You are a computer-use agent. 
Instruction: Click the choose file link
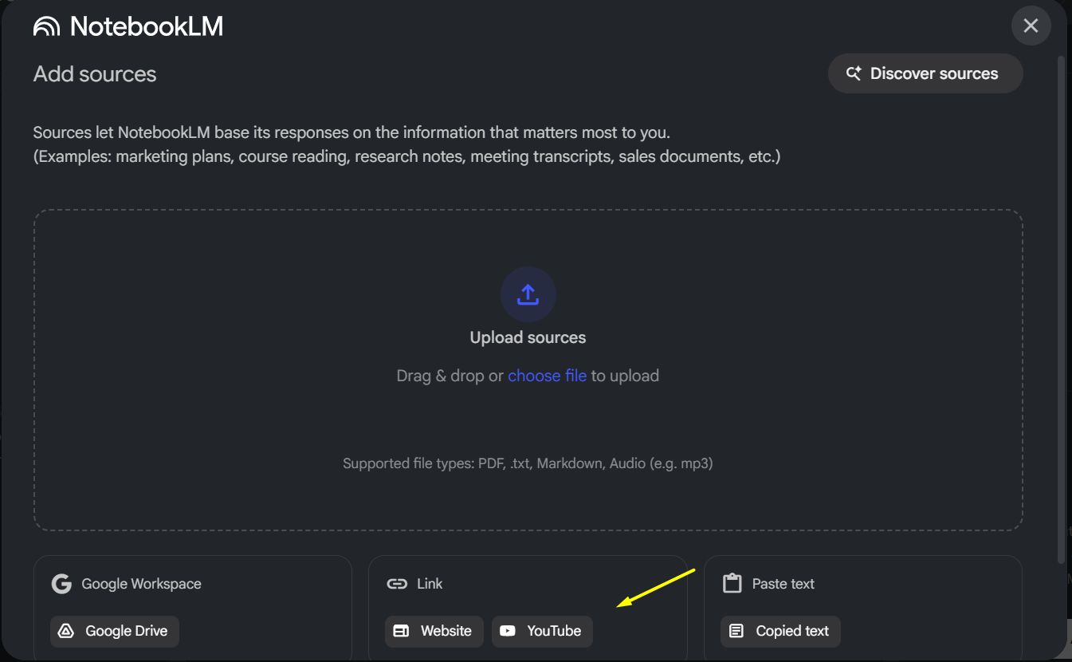[547, 376]
